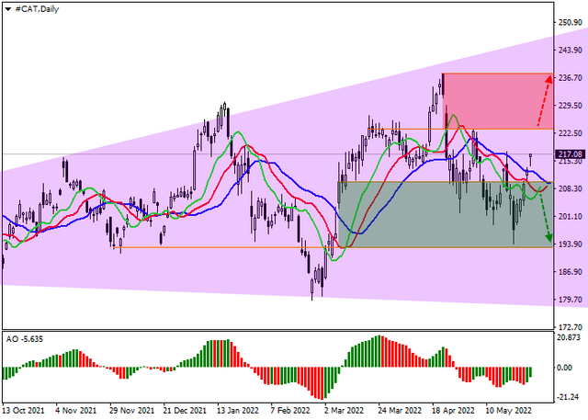The image size is (588, 420).
Task: Click the AO -5.635 indicator label
Action: pos(25,339)
